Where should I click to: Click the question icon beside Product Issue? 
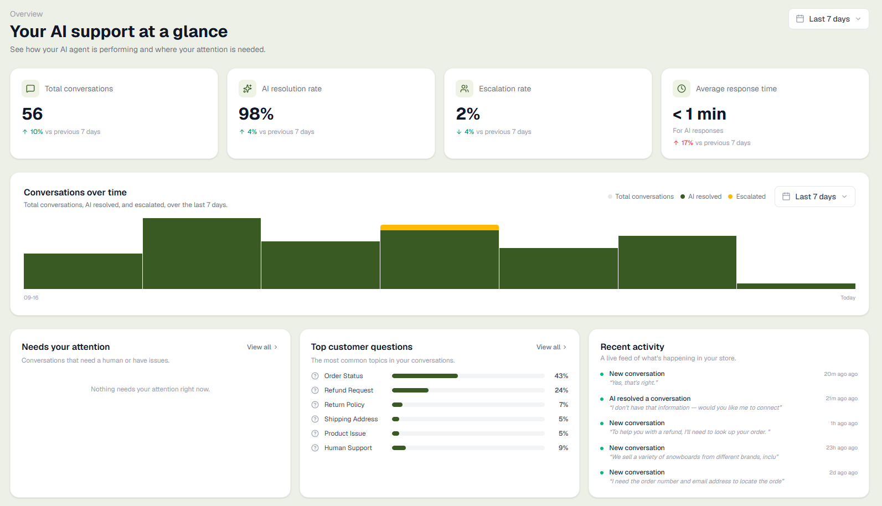(315, 433)
